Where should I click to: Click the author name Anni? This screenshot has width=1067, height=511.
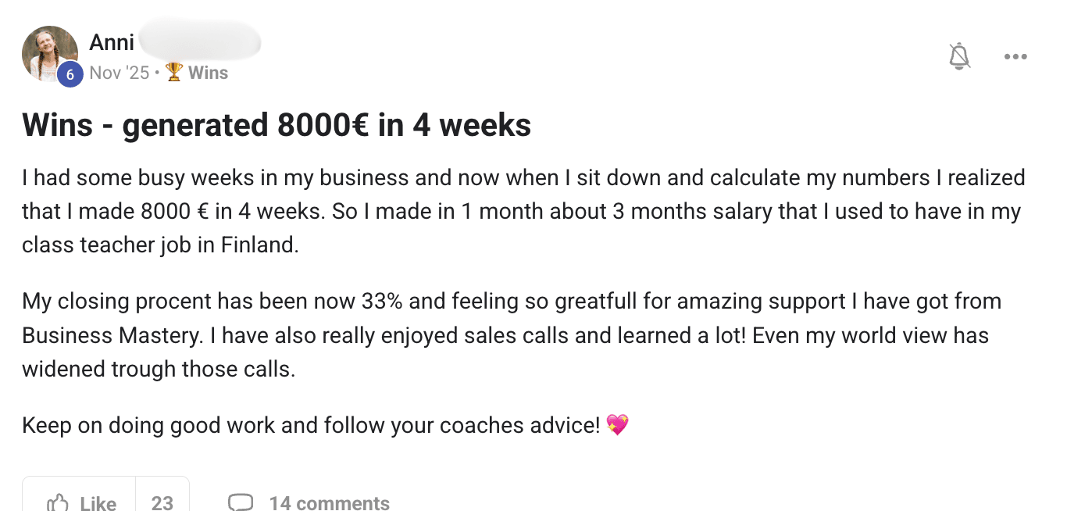[112, 42]
